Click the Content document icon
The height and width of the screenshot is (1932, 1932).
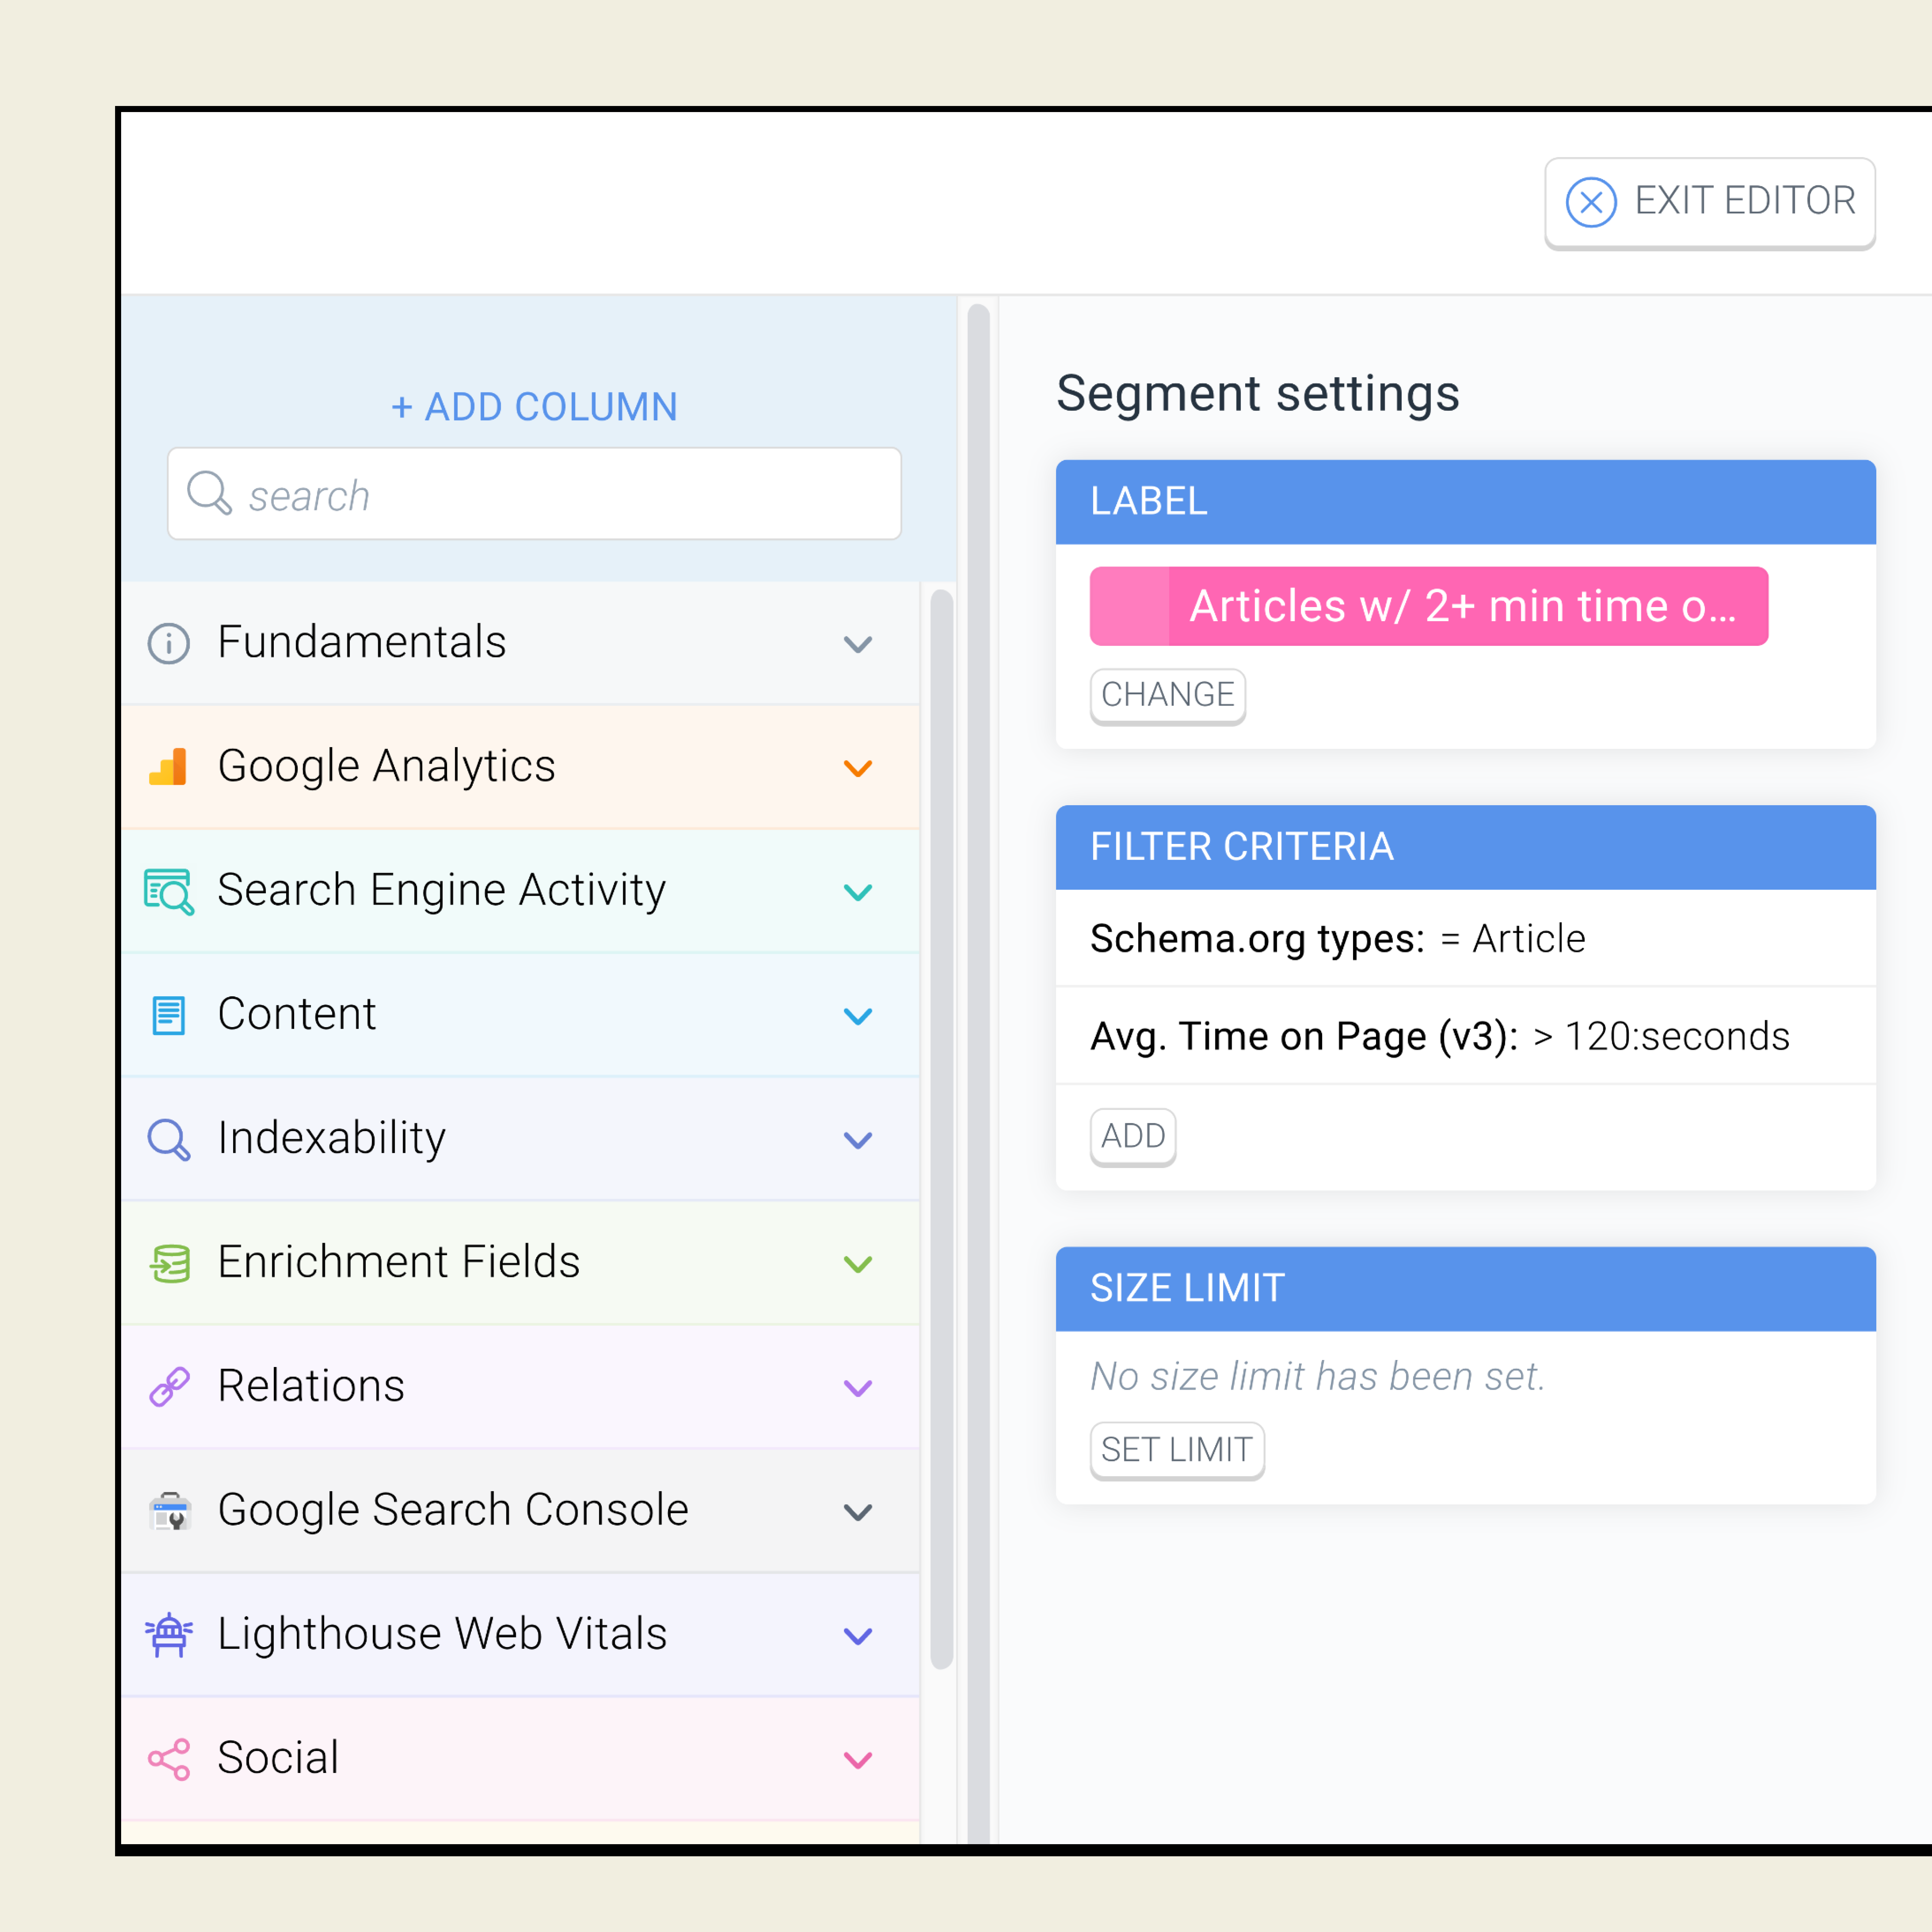tap(168, 1015)
